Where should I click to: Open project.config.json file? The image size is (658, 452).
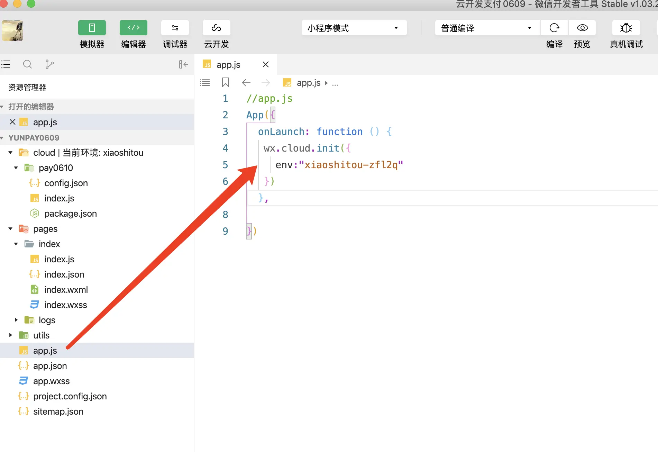[97, 396]
